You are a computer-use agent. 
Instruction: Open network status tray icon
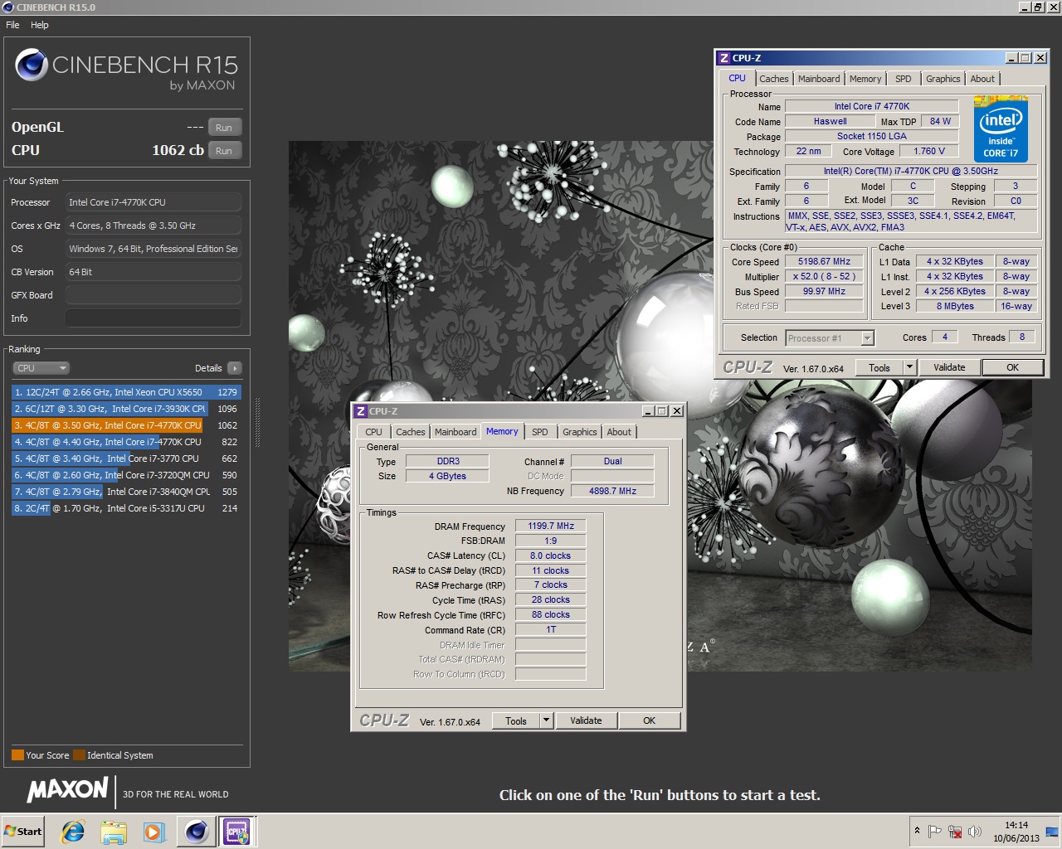(955, 832)
